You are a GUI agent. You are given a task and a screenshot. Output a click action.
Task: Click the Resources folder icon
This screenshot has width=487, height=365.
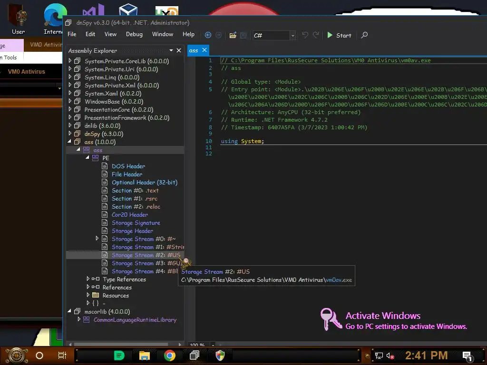[x=96, y=295]
